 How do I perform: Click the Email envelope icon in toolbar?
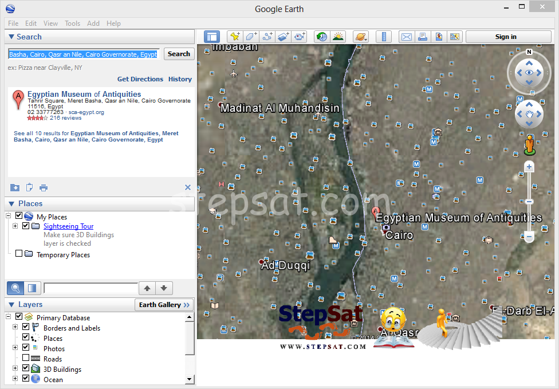406,37
